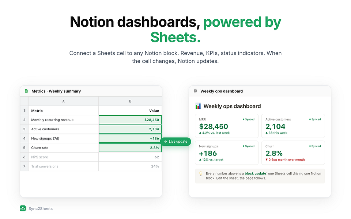This screenshot has width=351, height=219.
Task: Click the 'Active customers' card label
Action: [x=278, y=119]
